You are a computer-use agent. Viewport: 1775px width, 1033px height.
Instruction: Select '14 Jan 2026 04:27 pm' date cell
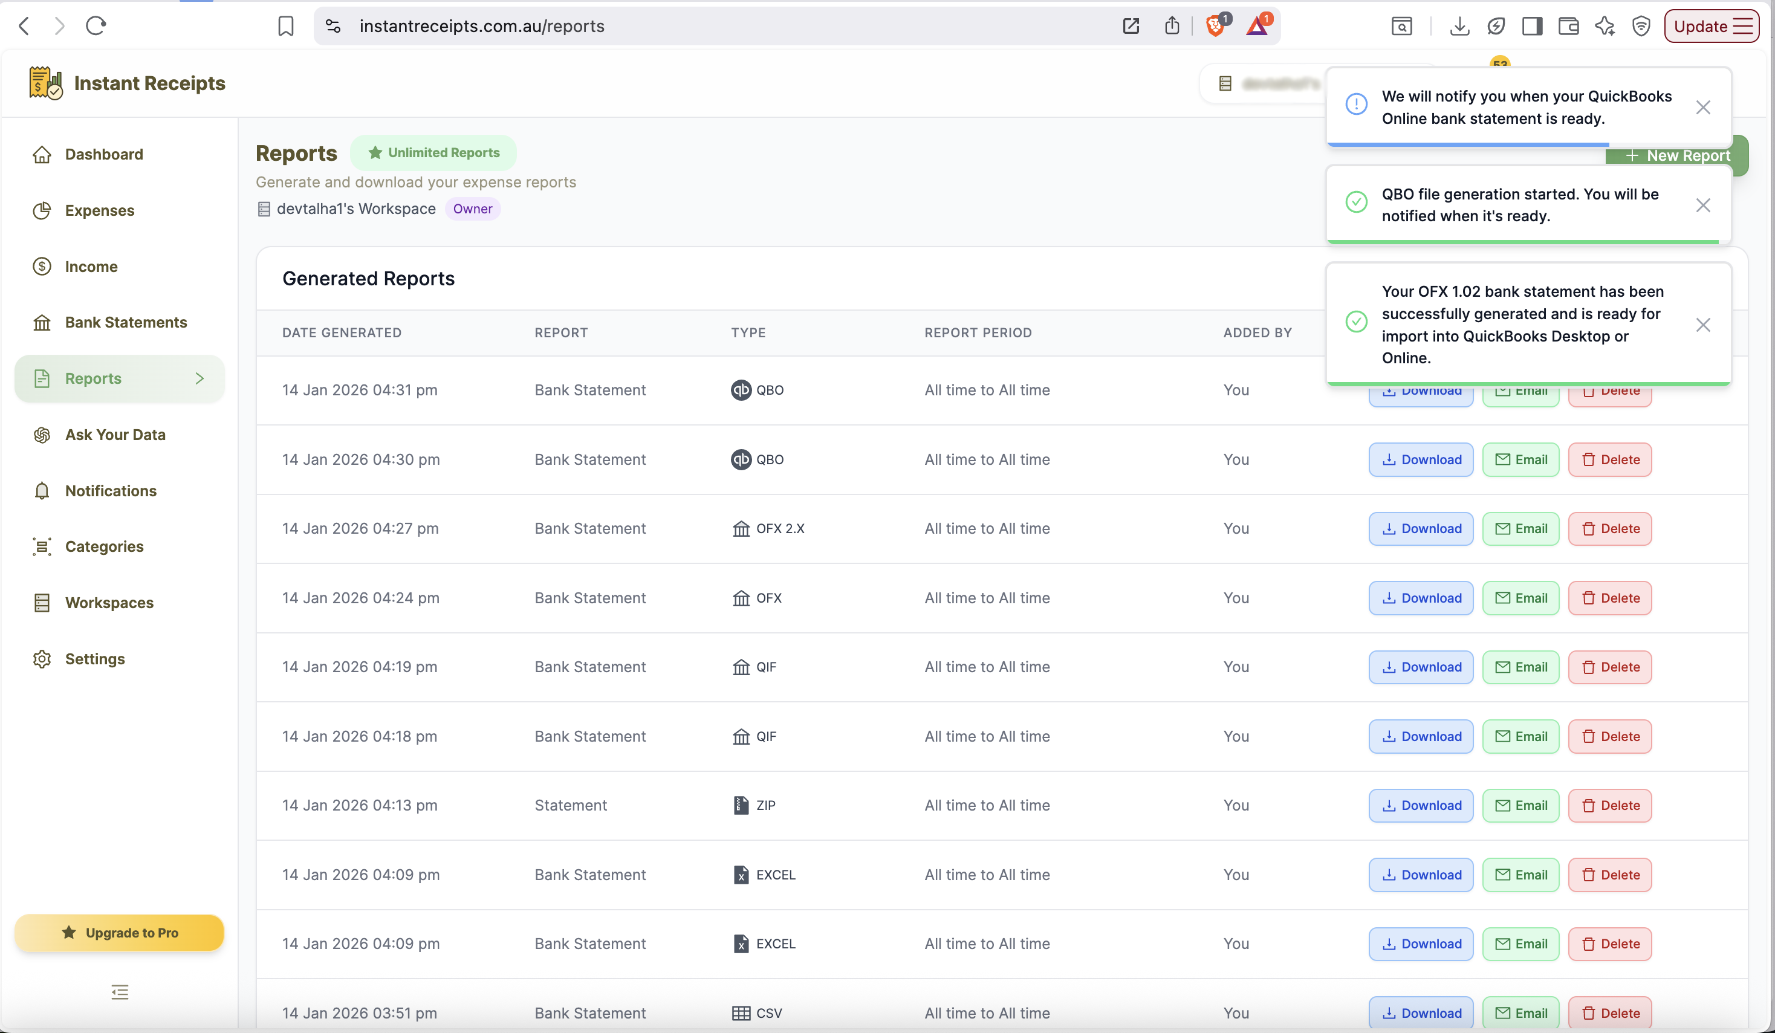pos(360,529)
